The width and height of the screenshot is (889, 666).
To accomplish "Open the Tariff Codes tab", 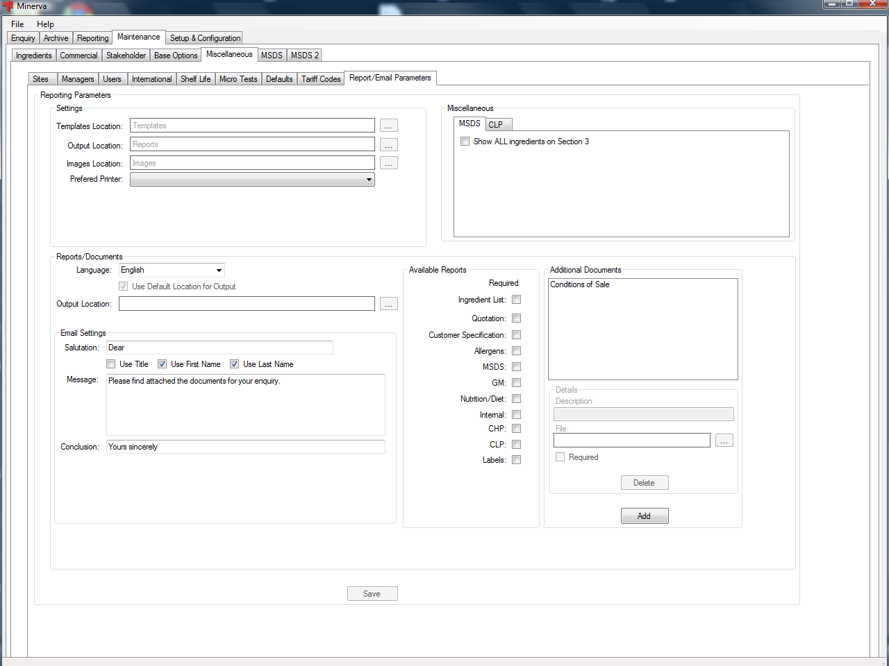I will pos(321,79).
